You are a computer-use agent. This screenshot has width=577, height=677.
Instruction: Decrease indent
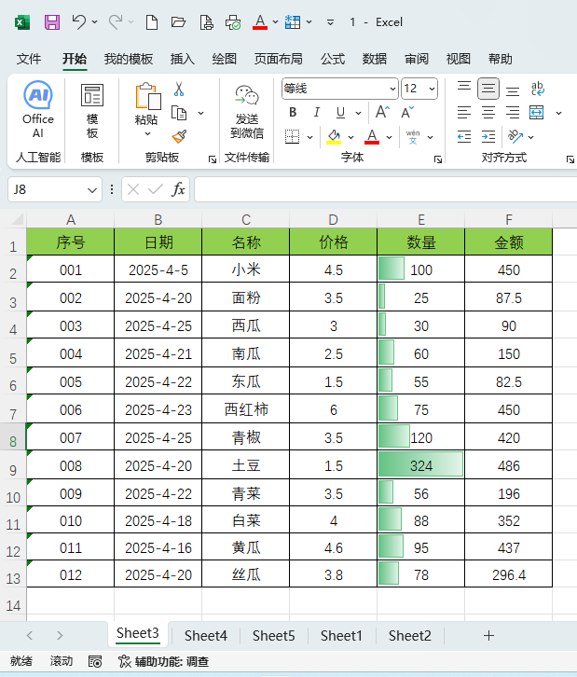(x=464, y=137)
